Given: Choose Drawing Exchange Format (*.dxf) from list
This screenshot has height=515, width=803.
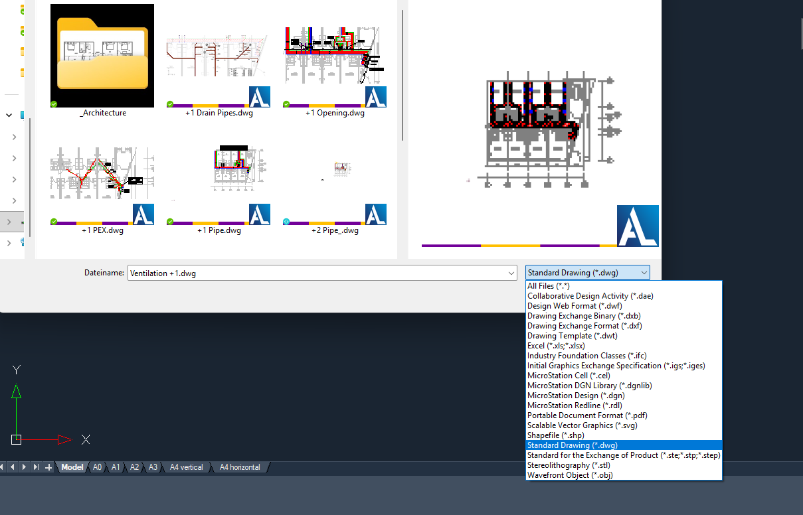Looking at the screenshot, I should (x=584, y=326).
